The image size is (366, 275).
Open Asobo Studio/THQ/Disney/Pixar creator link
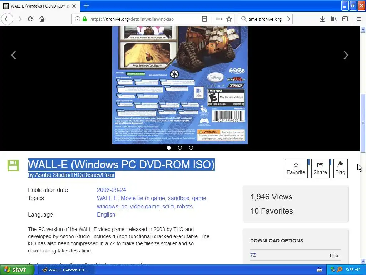click(75, 175)
